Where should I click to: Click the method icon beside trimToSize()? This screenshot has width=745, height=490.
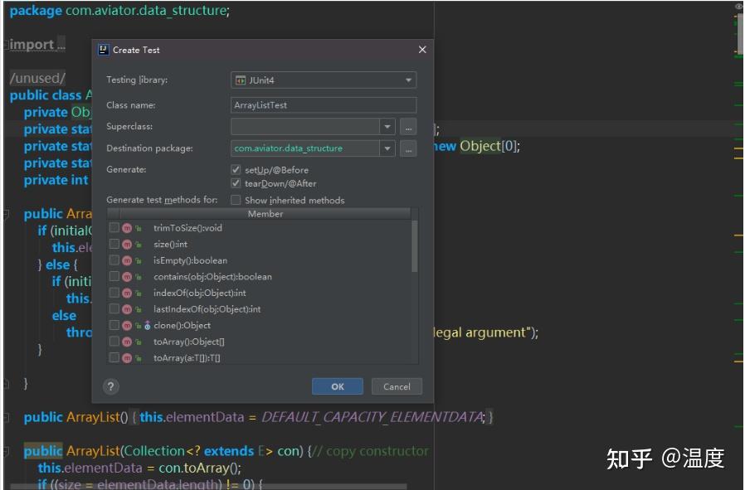pyautogui.click(x=127, y=227)
